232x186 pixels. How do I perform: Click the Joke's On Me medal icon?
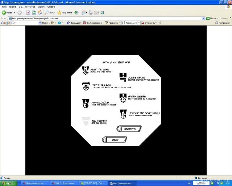[123, 77]
